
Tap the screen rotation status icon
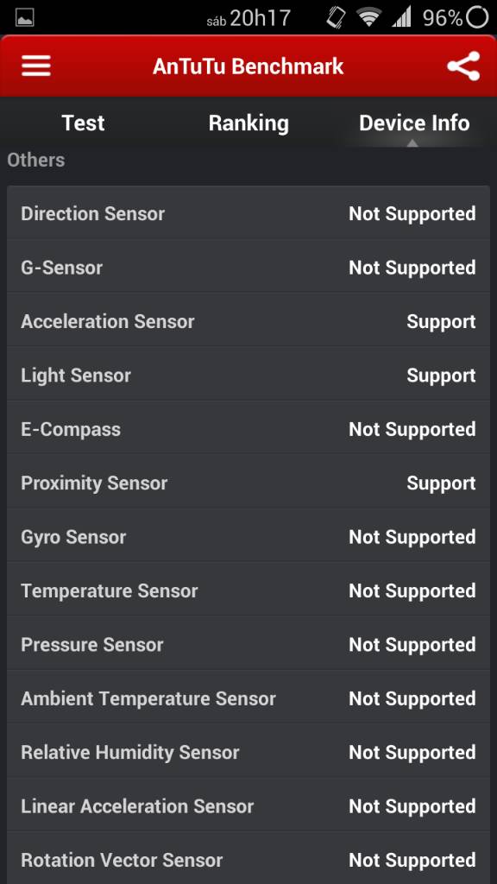pyautogui.click(x=337, y=17)
